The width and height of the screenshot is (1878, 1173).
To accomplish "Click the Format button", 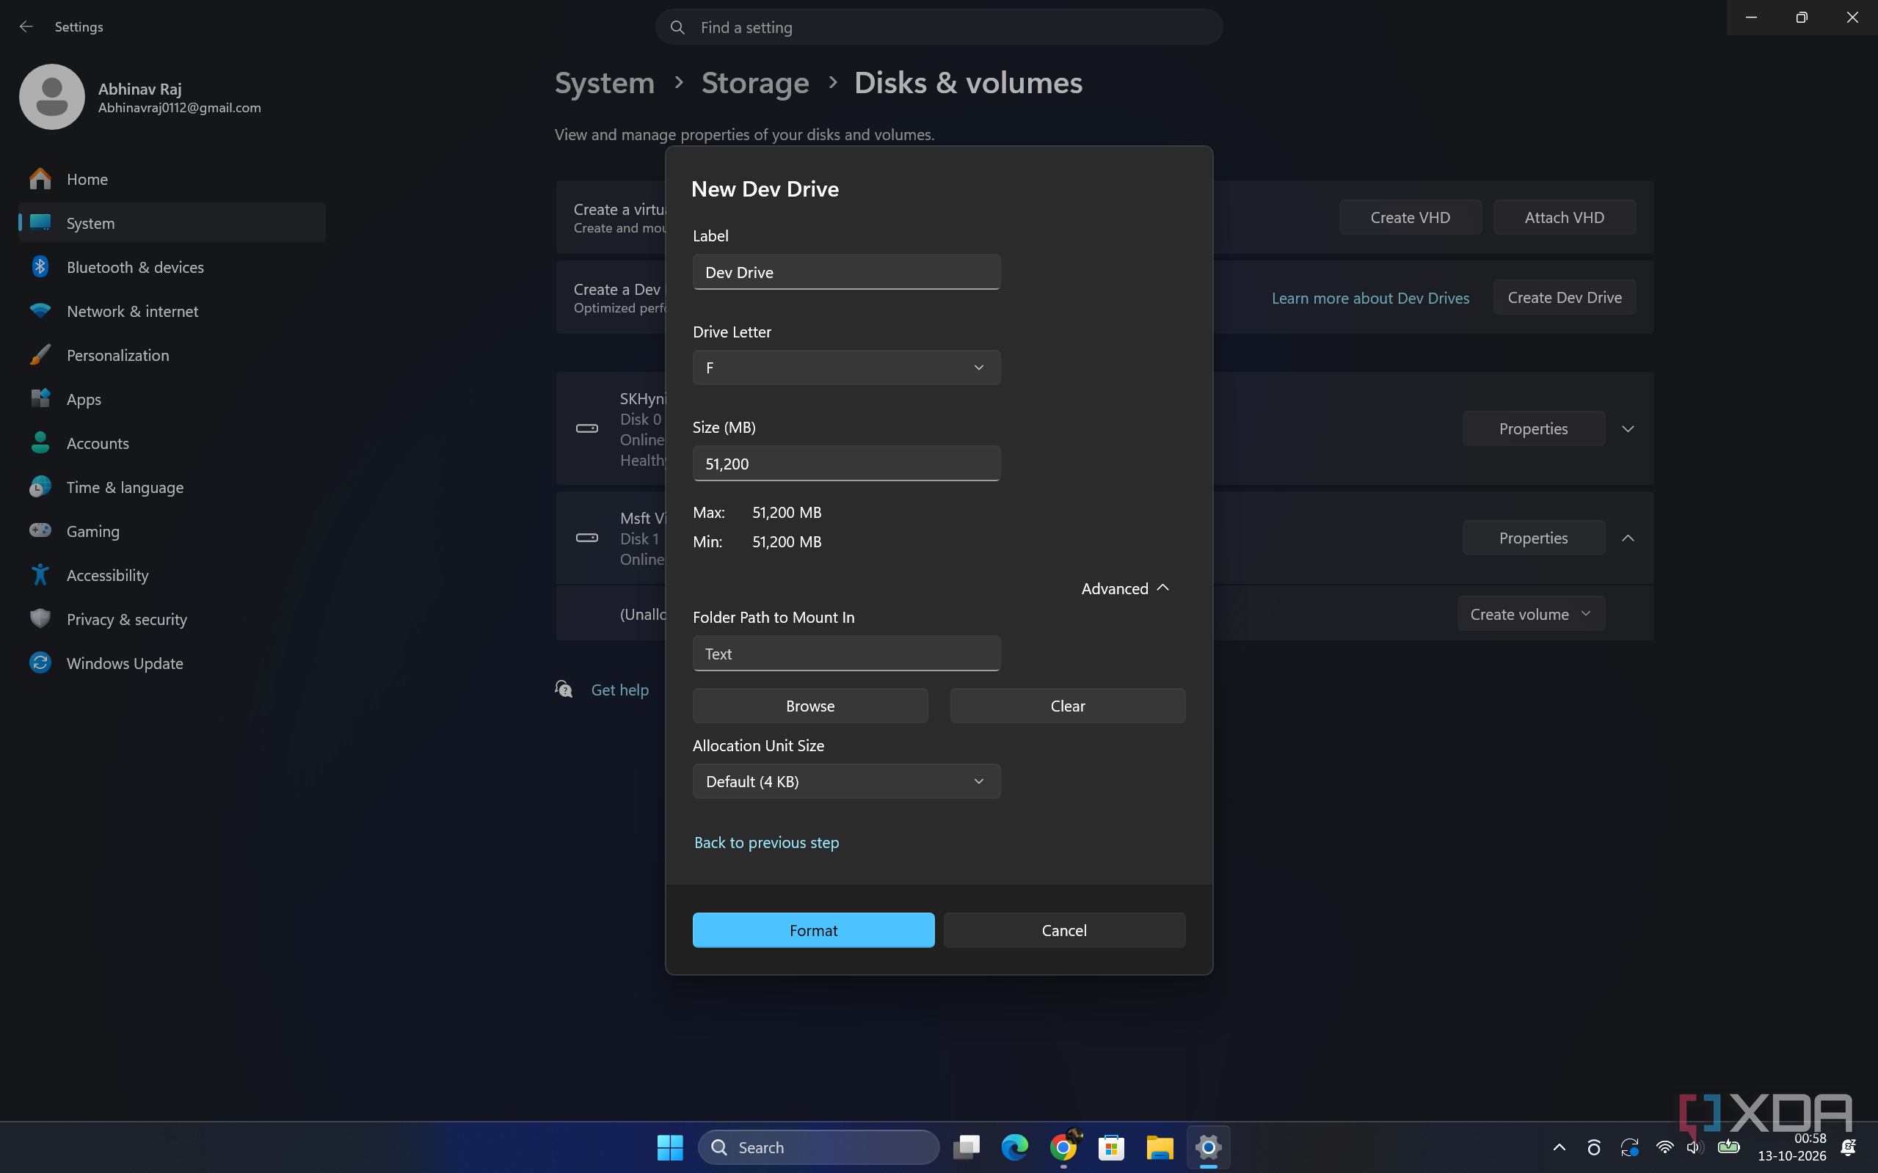I will pyautogui.click(x=813, y=930).
